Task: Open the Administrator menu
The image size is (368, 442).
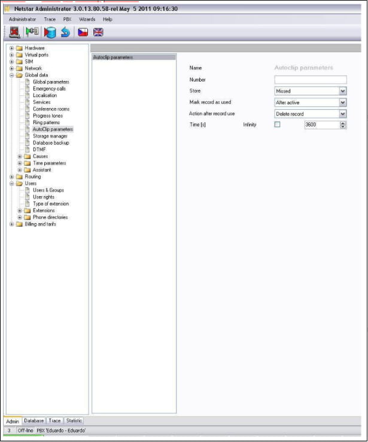Action: point(22,19)
